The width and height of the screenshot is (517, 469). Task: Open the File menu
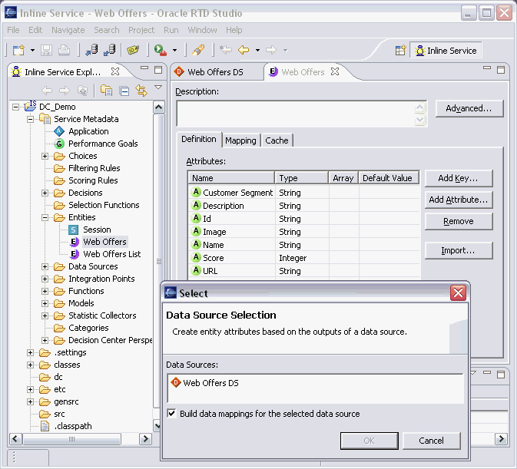tap(13, 30)
